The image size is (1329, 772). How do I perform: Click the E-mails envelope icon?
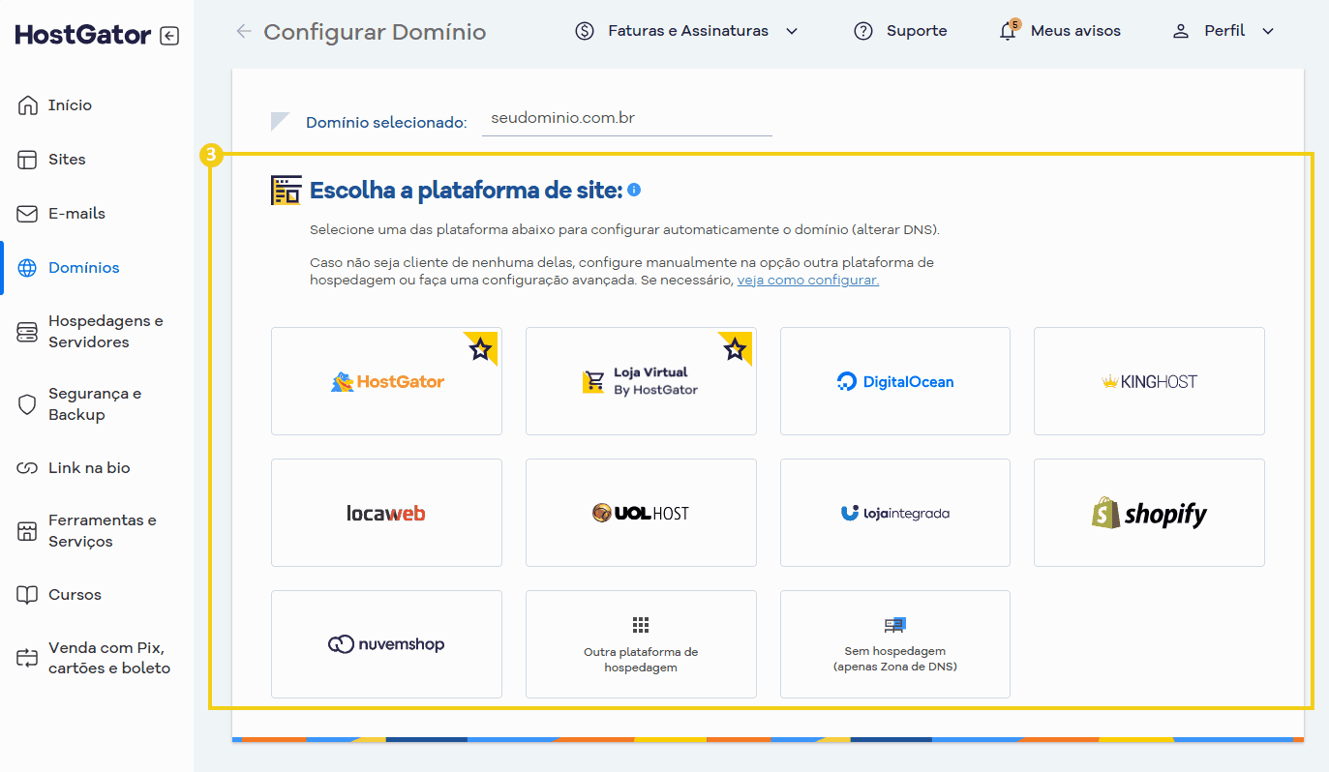point(28,214)
